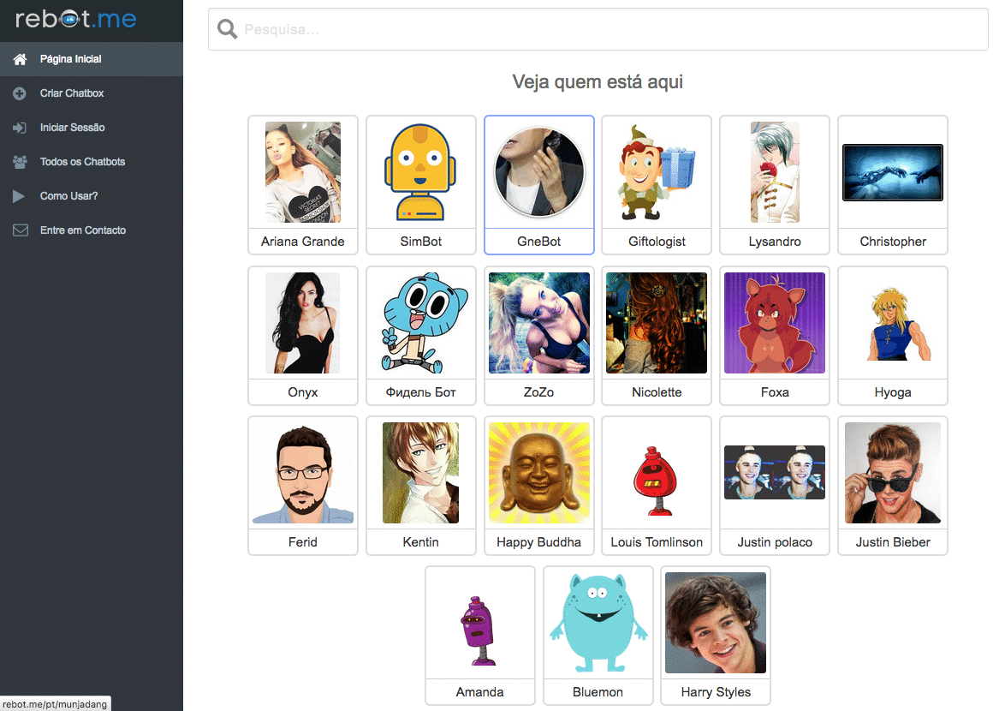Open the Harry Styles photo
The image size is (1005, 711).
pyautogui.click(x=716, y=623)
